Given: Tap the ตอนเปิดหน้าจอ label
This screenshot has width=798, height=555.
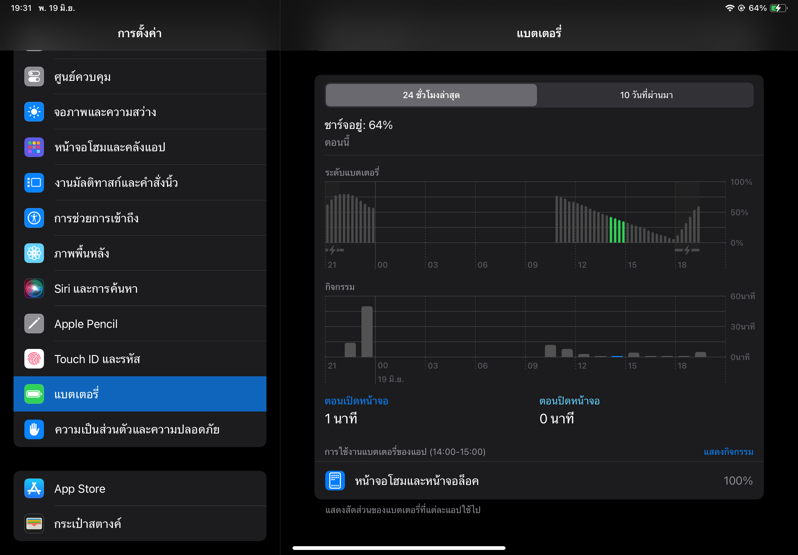Looking at the screenshot, I should click(x=356, y=401).
